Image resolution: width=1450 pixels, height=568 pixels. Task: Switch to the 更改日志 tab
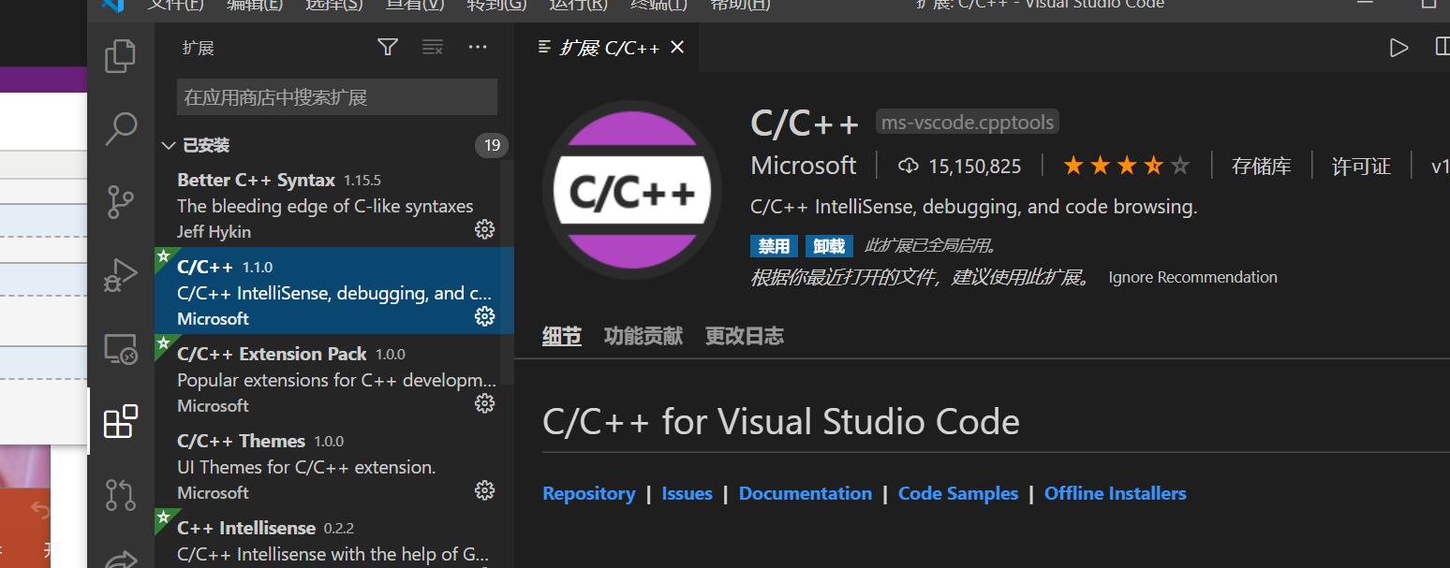pyautogui.click(x=744, y=336)
